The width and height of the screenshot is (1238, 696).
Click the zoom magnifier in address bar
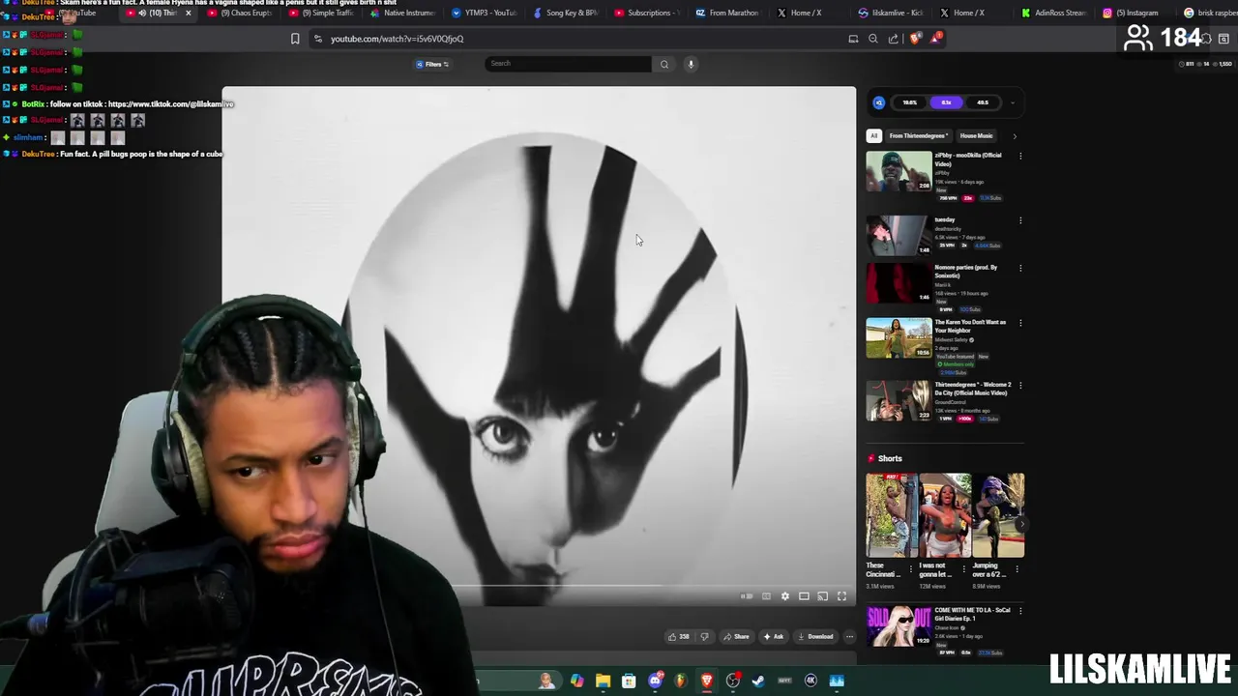click(873, 39)
